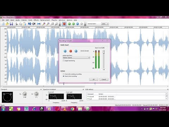Click the Paste clipboard icon

point(25,24)
